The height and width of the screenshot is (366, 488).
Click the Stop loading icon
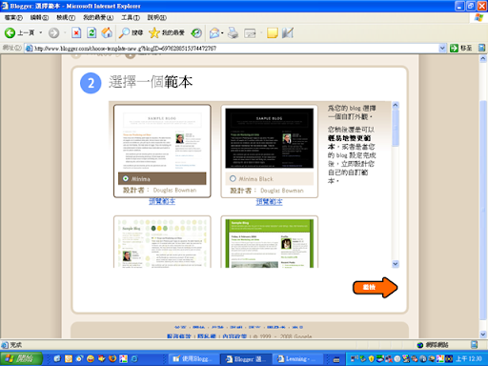76,32
